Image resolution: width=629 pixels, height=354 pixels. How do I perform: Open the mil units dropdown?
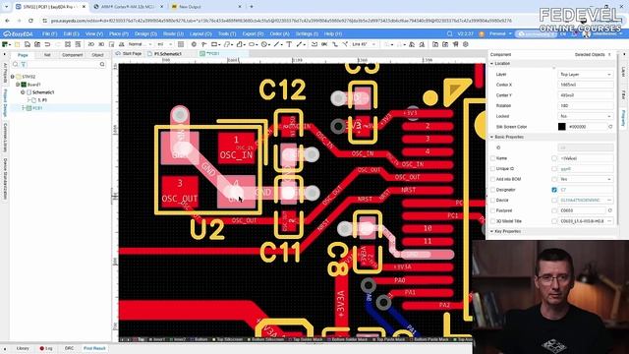point(165,44)
